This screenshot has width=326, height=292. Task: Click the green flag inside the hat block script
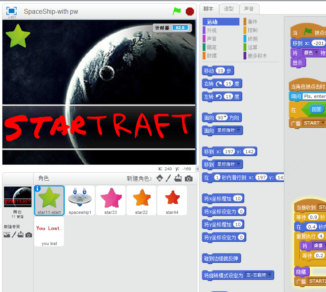[x=307, y=32]
